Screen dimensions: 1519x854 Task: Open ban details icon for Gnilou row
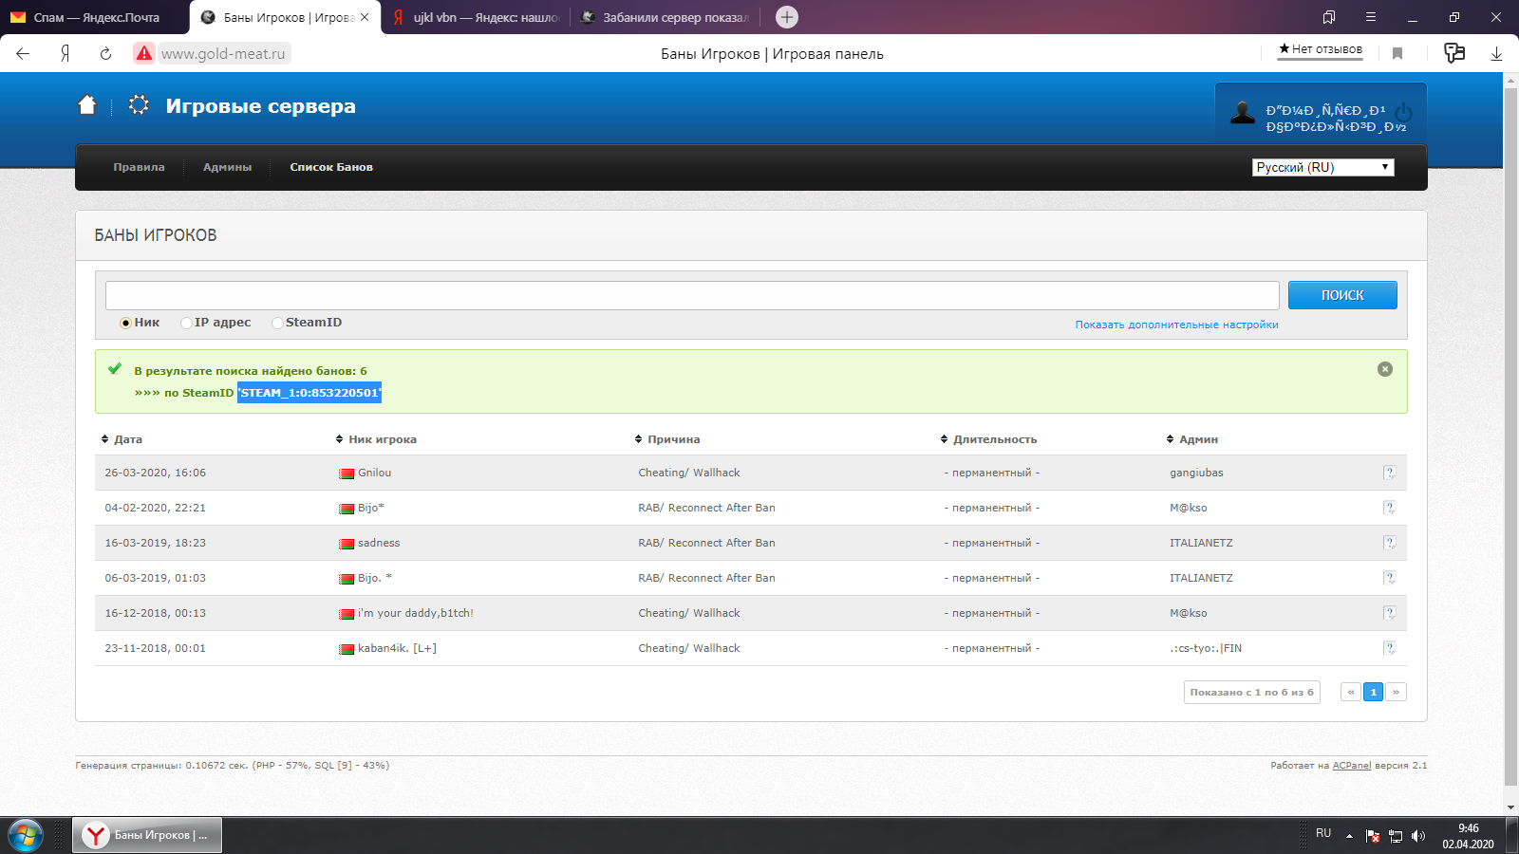[1389, 473]
